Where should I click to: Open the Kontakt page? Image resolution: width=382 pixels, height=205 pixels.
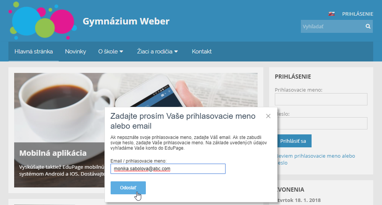[202, 52]
